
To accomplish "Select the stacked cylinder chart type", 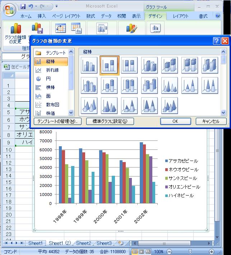I will click(109, 85).
